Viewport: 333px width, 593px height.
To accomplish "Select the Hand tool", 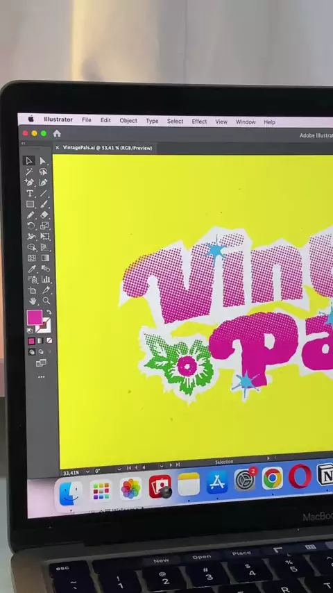I will (33, 301).
